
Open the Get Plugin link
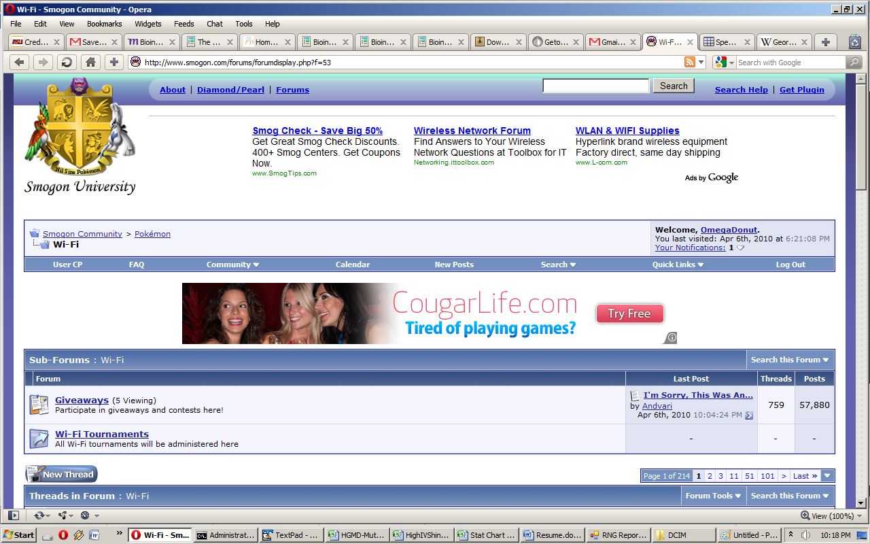tap(801, 90)
